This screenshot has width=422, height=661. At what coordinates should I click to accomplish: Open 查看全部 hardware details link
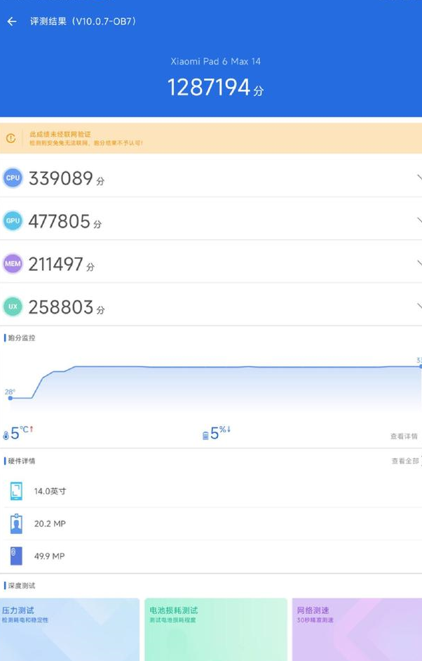pyautogui.click(x=405, y=461)
